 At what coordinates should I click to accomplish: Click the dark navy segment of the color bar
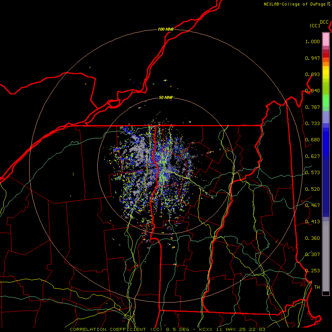tap(326, 189)
